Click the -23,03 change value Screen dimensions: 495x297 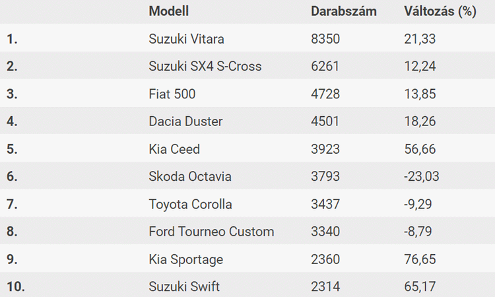pyautogui.click(x=422, y=177)
